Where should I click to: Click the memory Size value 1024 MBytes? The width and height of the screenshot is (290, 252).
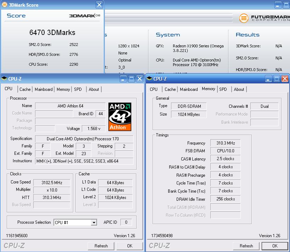[189, 115]
